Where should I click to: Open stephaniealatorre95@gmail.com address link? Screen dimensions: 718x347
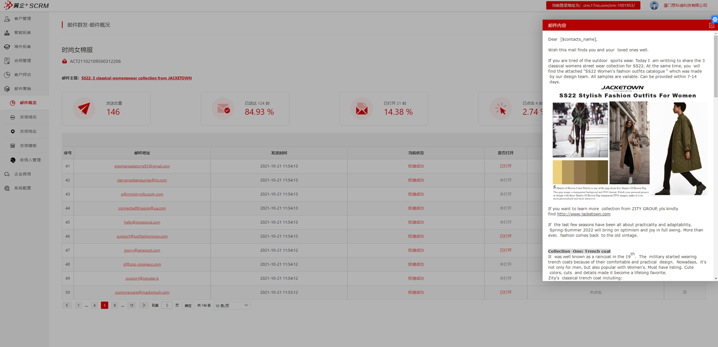pos(142,166)
